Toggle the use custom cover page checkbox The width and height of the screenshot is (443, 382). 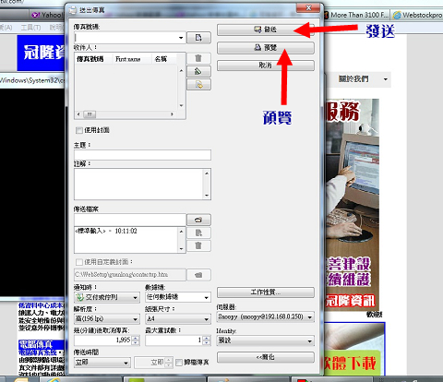79,262
